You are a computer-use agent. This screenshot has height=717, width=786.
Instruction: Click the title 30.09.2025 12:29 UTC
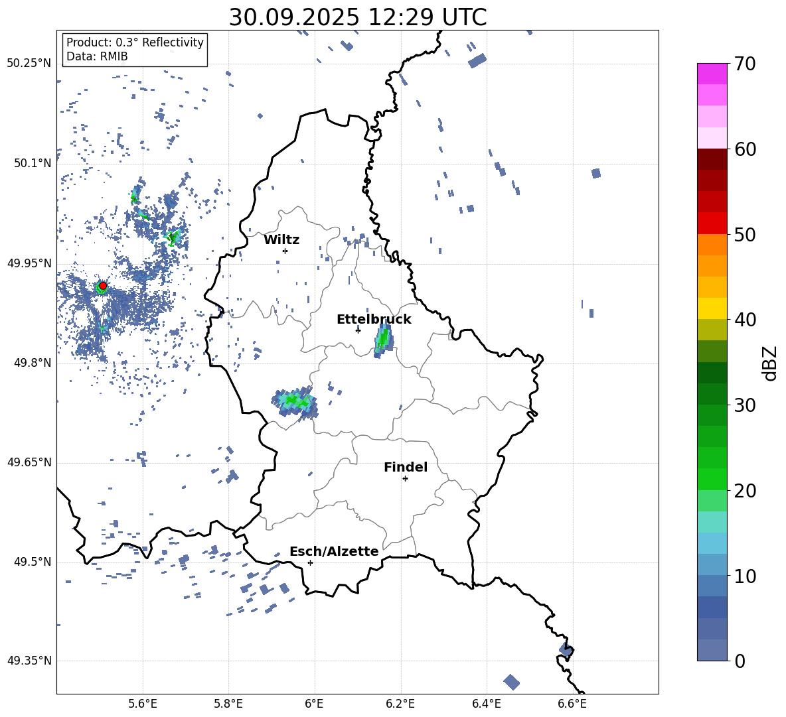click(358, 17)
